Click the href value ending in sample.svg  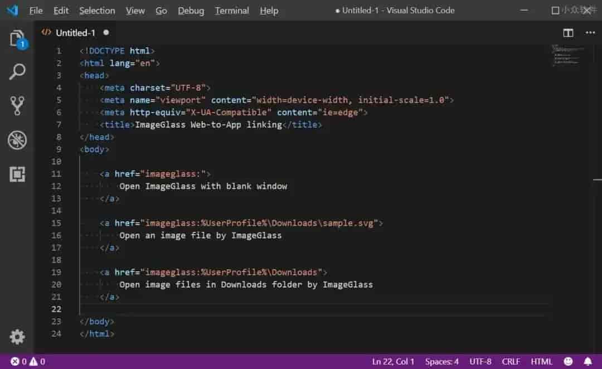259,223
